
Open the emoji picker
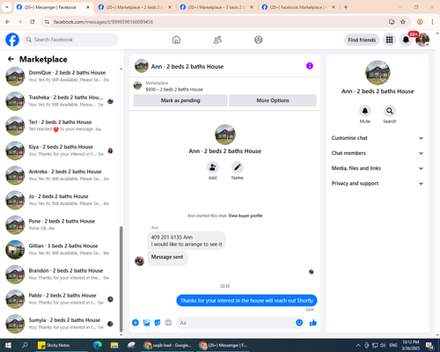click(299, 323)
